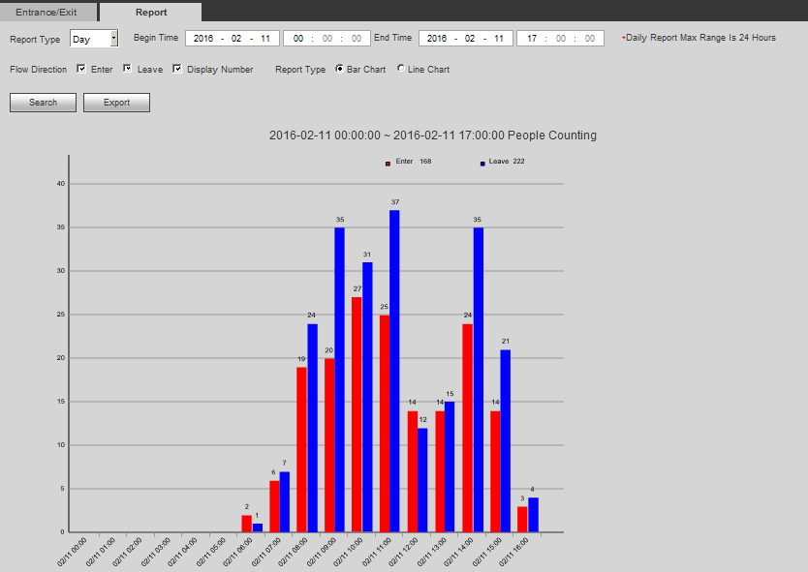
Task: Click the red bar labeled 19
Action: point(301,449)
